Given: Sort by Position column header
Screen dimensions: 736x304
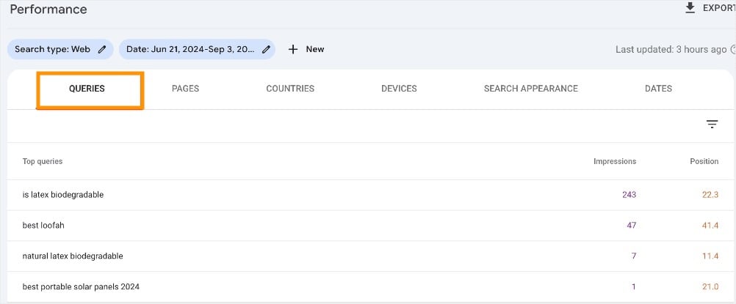Looking at the screenshot, I should pyautogui.click(x=704, y=161).
